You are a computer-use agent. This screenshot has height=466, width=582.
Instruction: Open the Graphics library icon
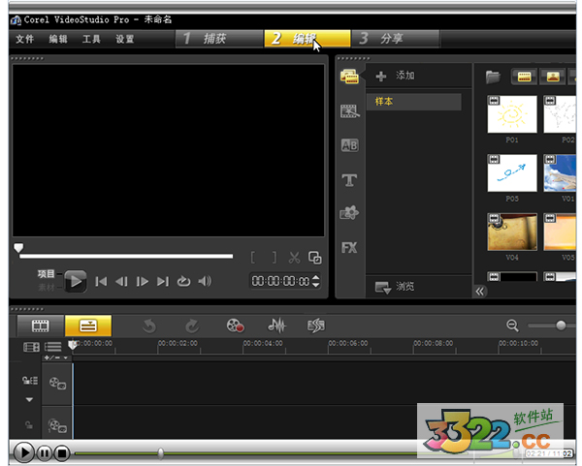[349, 213]
